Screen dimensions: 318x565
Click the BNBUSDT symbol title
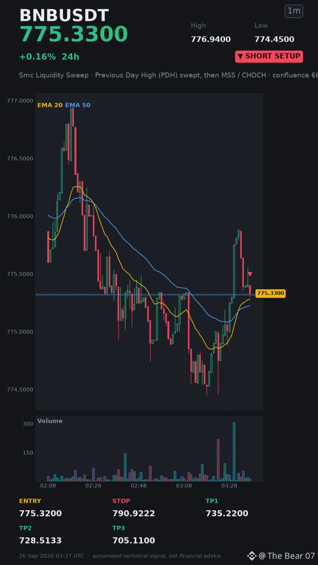(x=64, y=16)
